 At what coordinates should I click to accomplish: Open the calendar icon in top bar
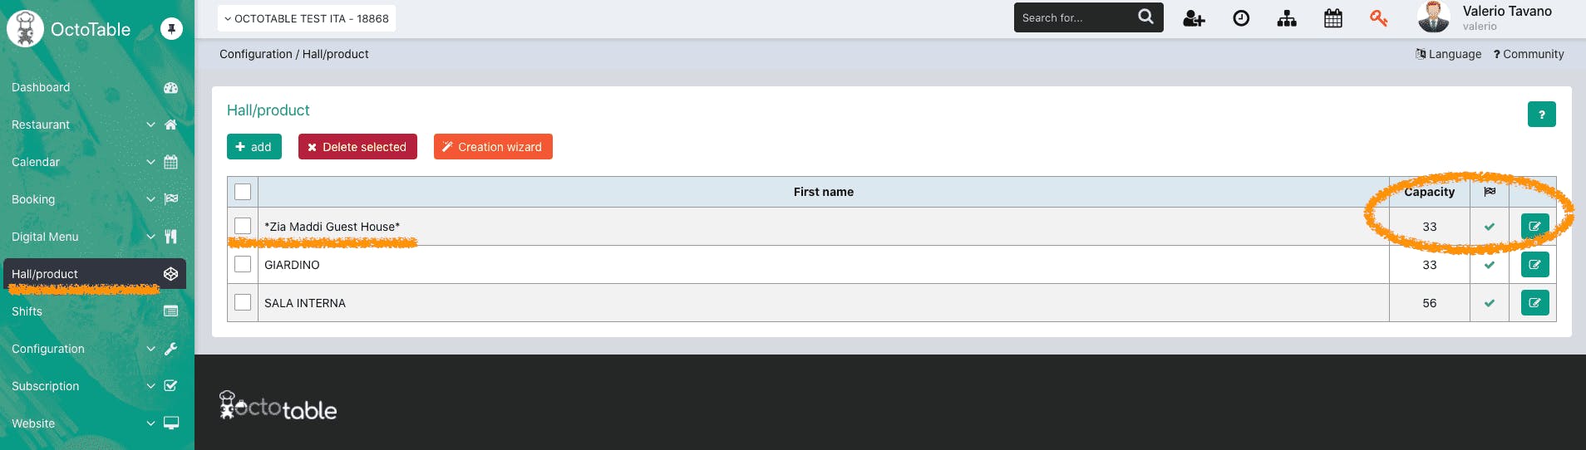(1333, 18)
